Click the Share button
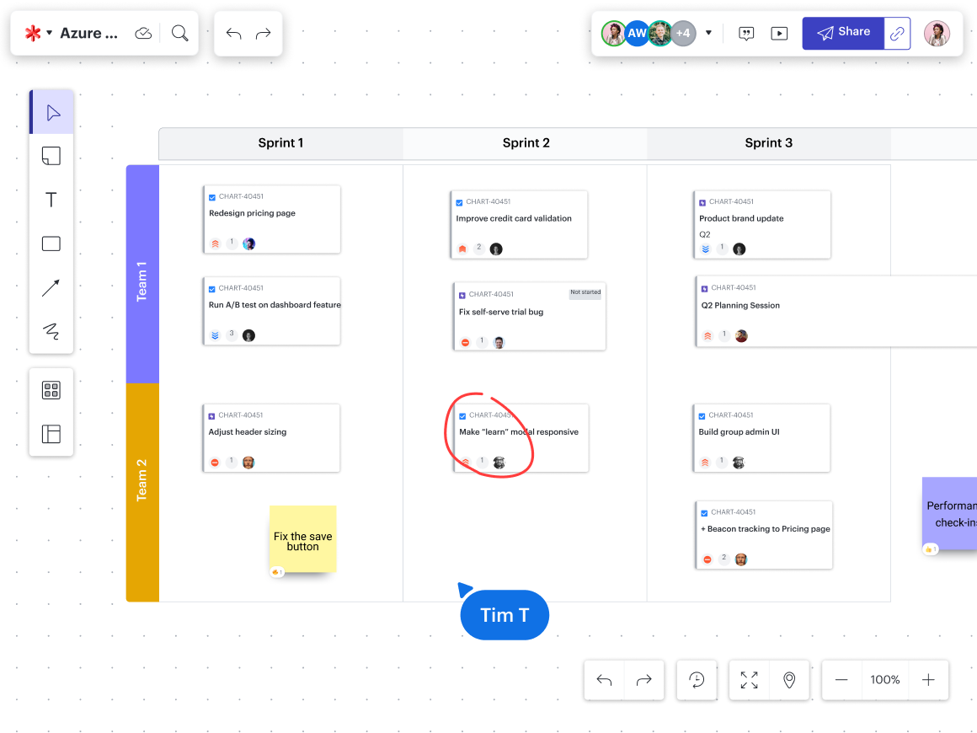The height and width of the screenshot is (733, 977). 843,33
